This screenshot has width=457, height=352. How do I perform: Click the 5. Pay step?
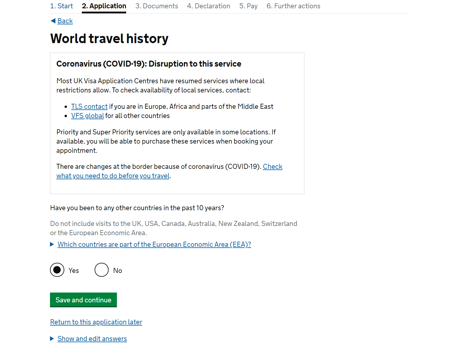248,6
